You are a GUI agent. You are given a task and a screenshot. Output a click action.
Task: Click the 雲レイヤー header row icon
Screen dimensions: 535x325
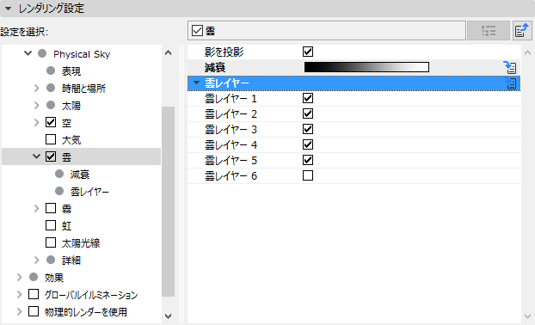511,83
